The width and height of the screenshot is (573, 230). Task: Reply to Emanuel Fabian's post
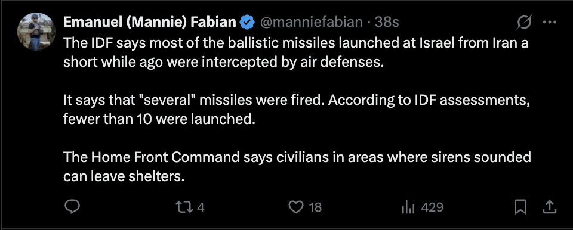(72, 207)
